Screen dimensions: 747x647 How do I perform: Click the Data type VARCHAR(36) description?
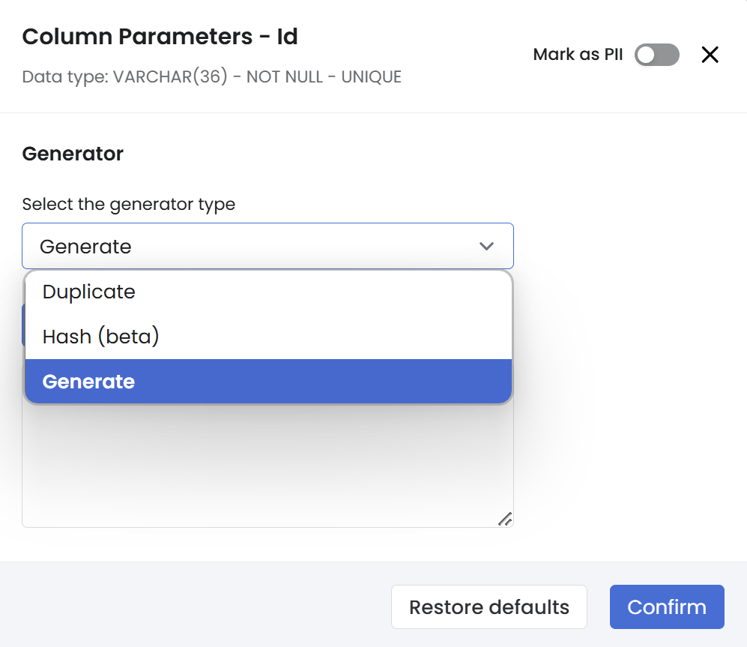pos(124,76)
